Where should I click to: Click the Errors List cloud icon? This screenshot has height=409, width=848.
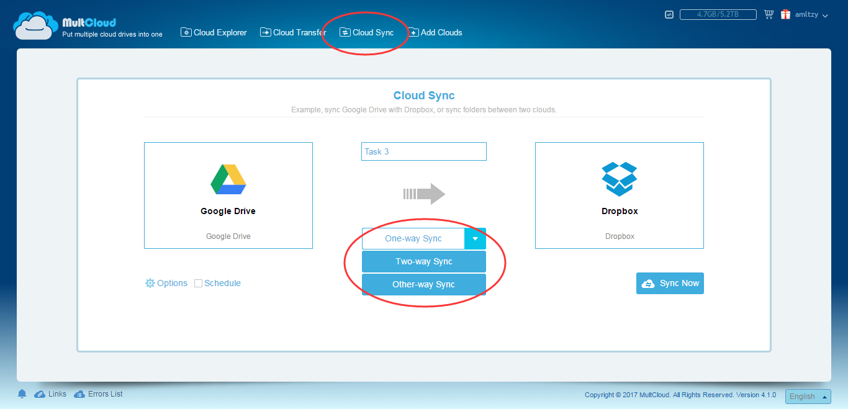(79, 393)
